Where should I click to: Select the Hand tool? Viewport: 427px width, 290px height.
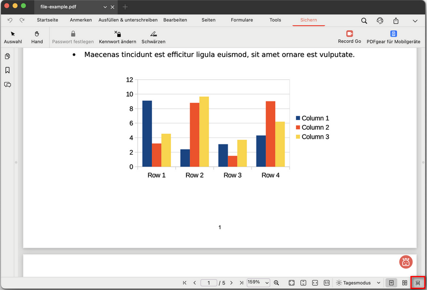click(x=37, y=37)
